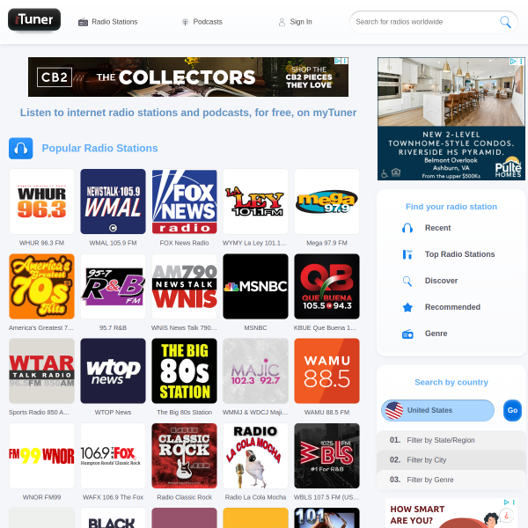
Task: Open the Sign In page
Action: [296, 22]
